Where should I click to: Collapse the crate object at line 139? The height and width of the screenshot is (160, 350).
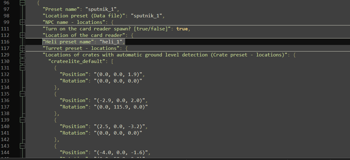pyautogui.click(x=22, y=120)
